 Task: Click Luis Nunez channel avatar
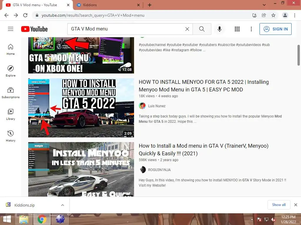(x=142, y=106)
